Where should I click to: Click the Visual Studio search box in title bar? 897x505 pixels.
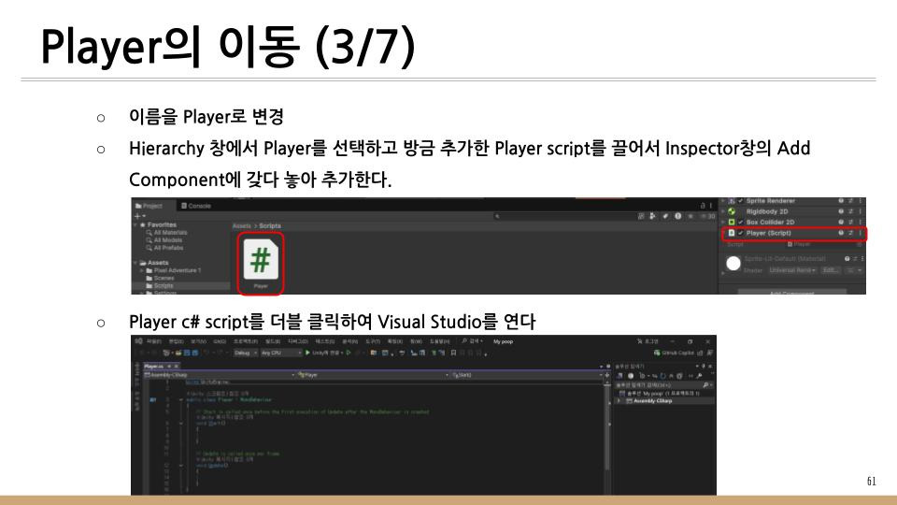pos(473,341)
